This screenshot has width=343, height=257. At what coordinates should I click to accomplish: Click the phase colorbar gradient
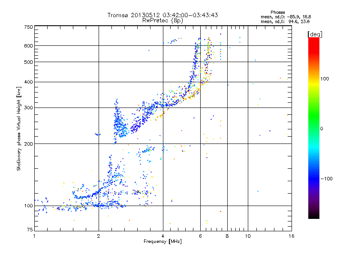coord(314,128)
